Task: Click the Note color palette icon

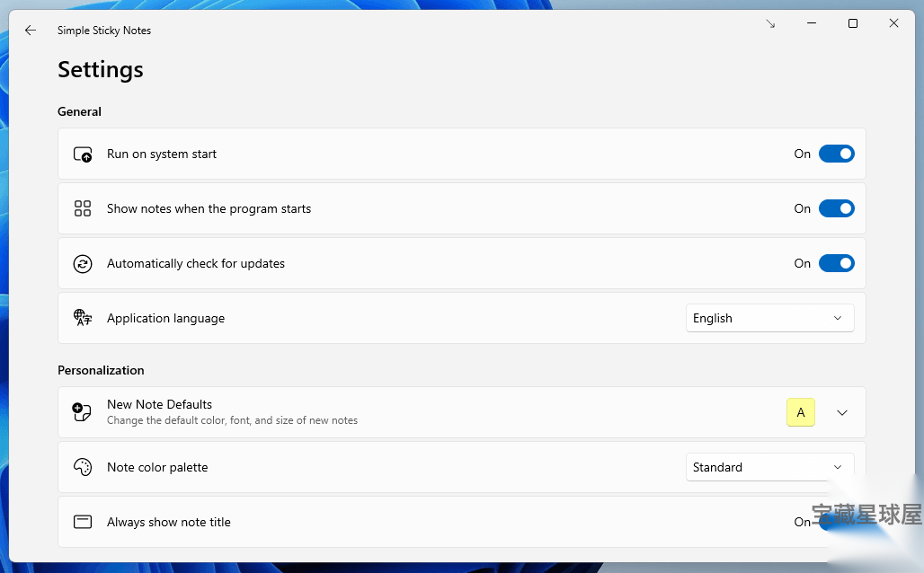Action: (x=83, y=467)
